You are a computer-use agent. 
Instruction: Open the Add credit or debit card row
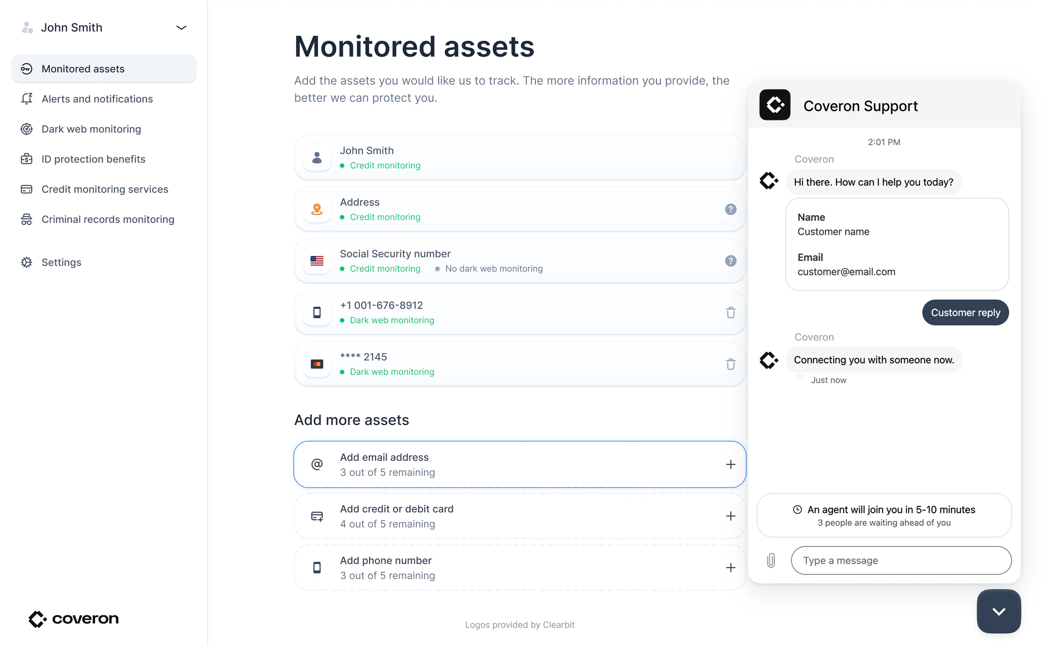[x=520, y=516]
